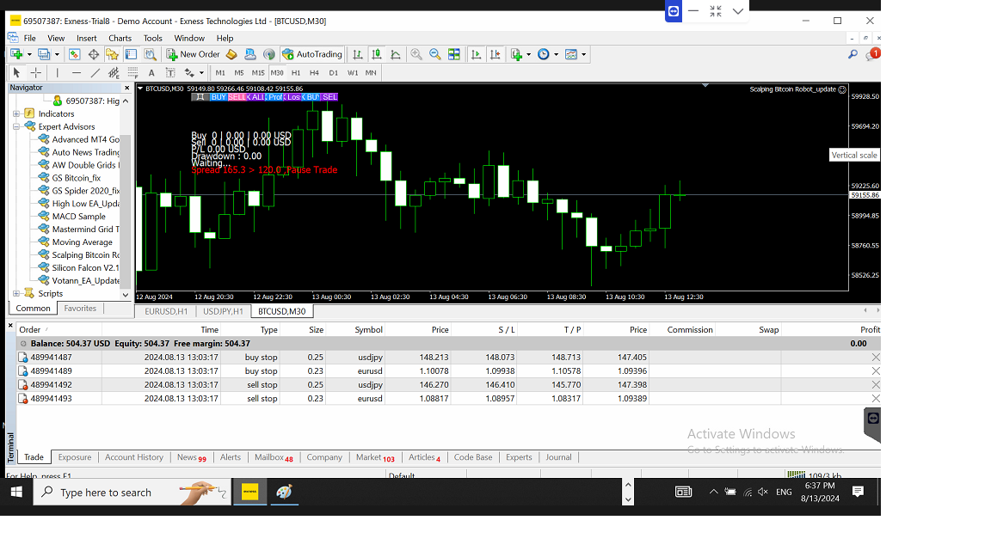
Task: Switch chart to candlesticks display
Action: click(376, 54)
